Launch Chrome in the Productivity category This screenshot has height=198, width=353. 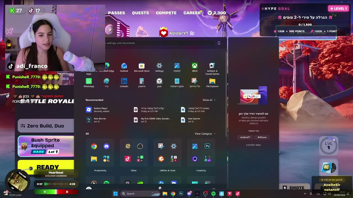click(94, 146)
